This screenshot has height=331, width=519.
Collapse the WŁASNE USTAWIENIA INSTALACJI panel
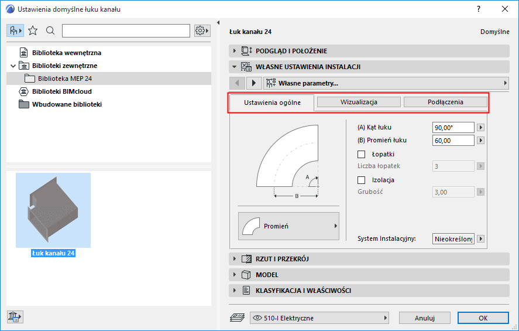pos(235,67)
